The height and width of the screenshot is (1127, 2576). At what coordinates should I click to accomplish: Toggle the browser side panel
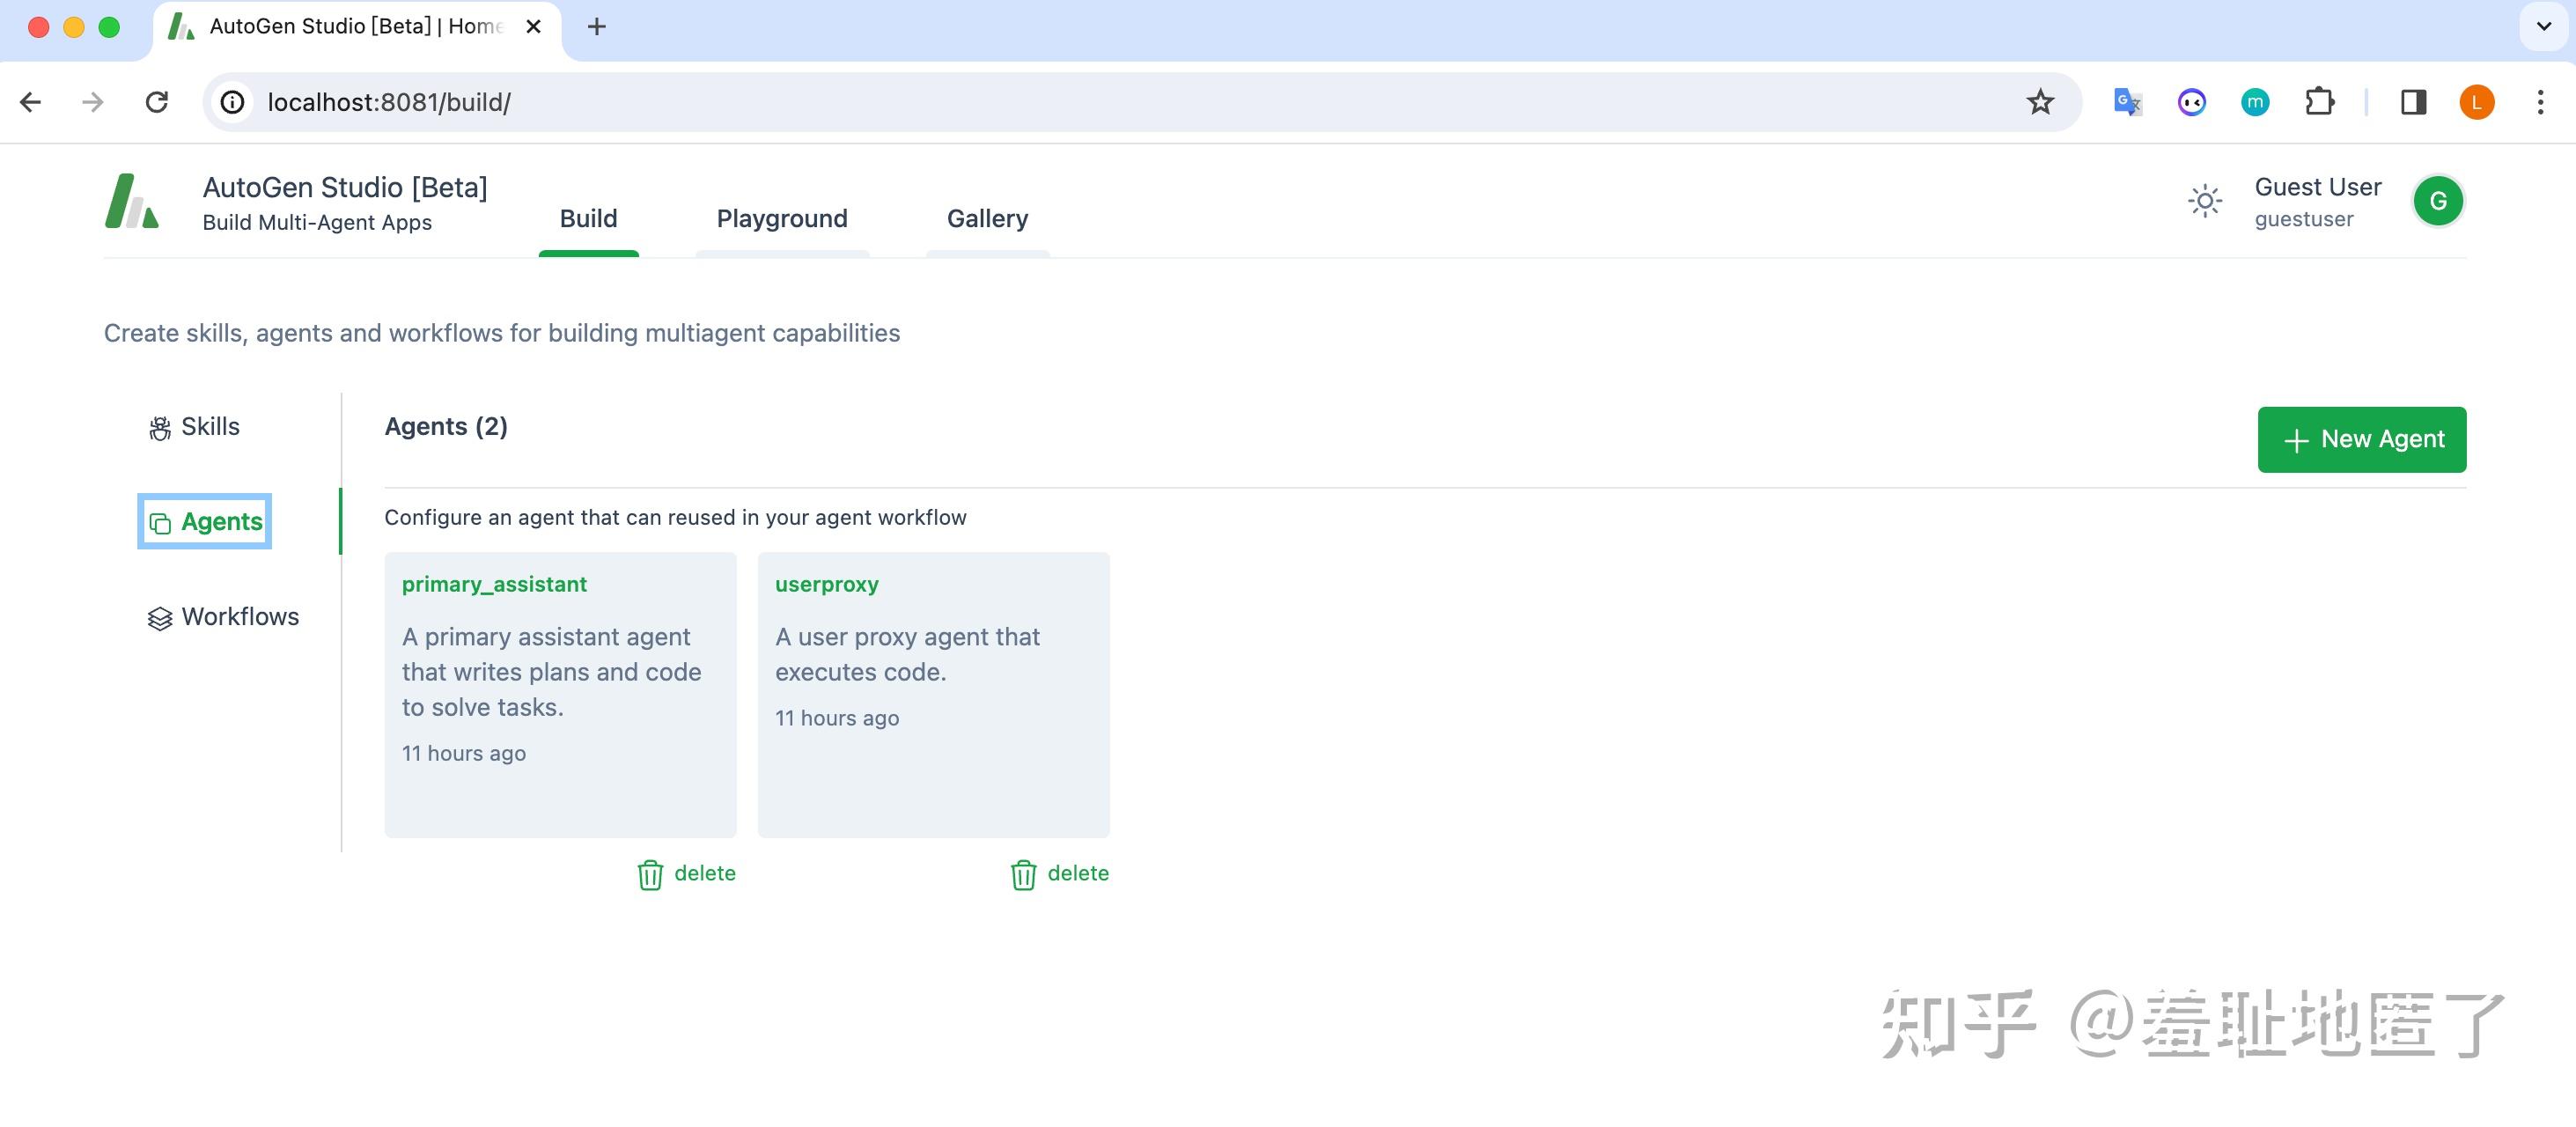(2413, 102)
